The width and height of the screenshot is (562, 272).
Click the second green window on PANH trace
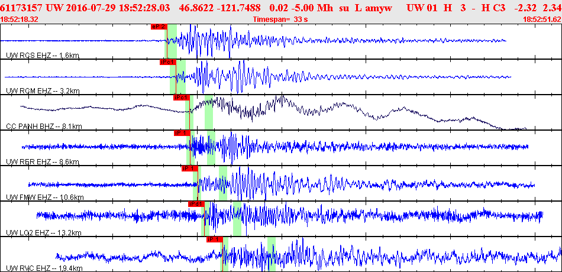209,112
